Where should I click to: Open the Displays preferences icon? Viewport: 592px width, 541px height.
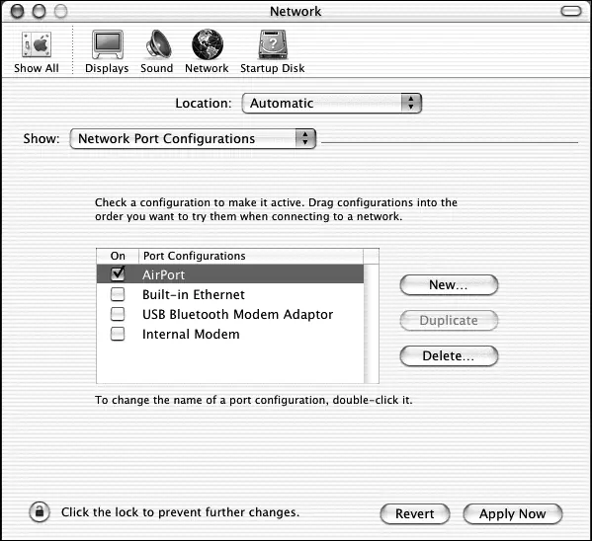tap(108, 44)
